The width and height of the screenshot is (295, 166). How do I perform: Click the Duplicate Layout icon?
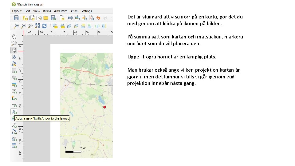[32, 18]
